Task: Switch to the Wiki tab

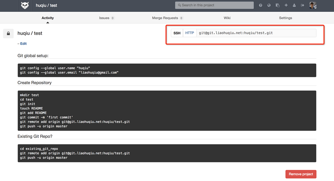Action: pyautogui.click(x=227, y=18)
